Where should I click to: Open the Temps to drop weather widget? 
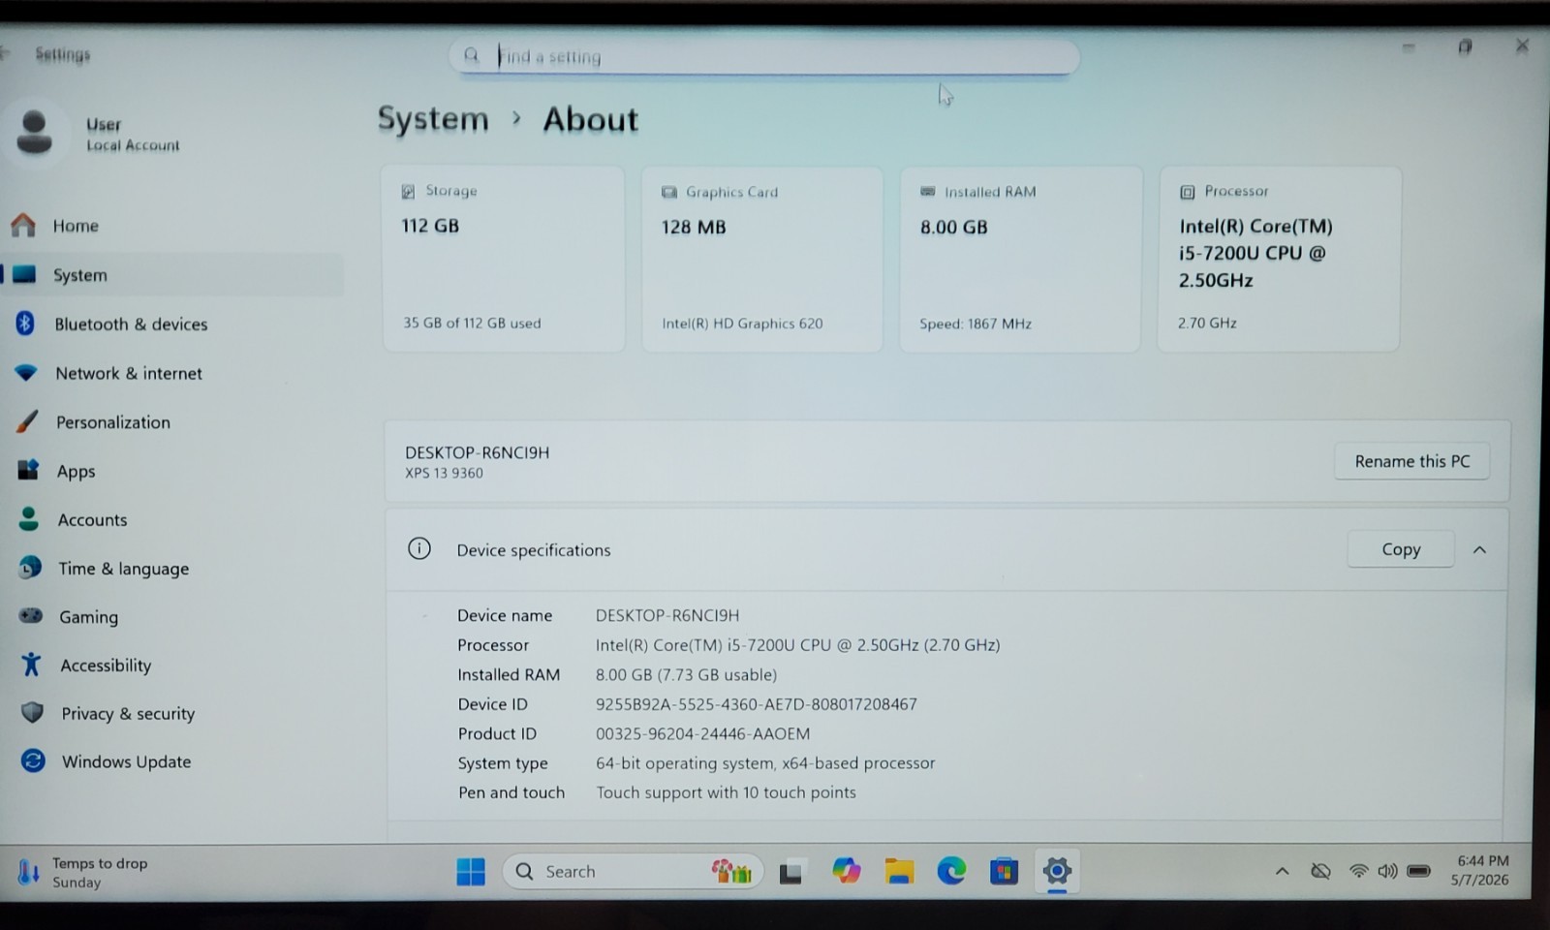tap(83, 872)
